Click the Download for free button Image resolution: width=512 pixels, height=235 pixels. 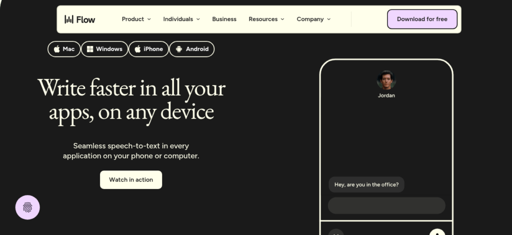pyautogui.click(x=422, y=19)
